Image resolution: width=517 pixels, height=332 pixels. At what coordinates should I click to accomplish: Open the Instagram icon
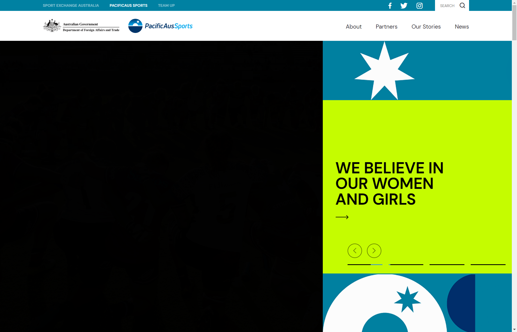click(419, 6)
